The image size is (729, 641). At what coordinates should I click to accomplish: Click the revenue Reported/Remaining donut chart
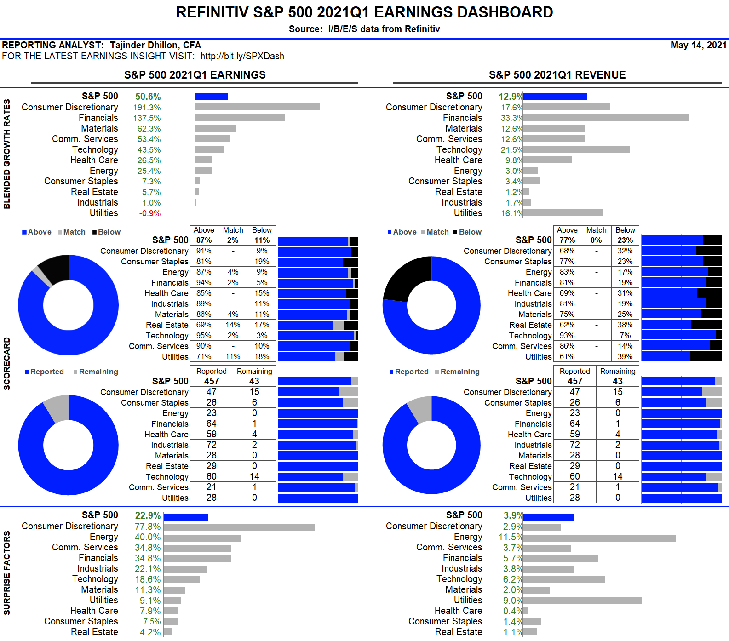pos(431,445)
